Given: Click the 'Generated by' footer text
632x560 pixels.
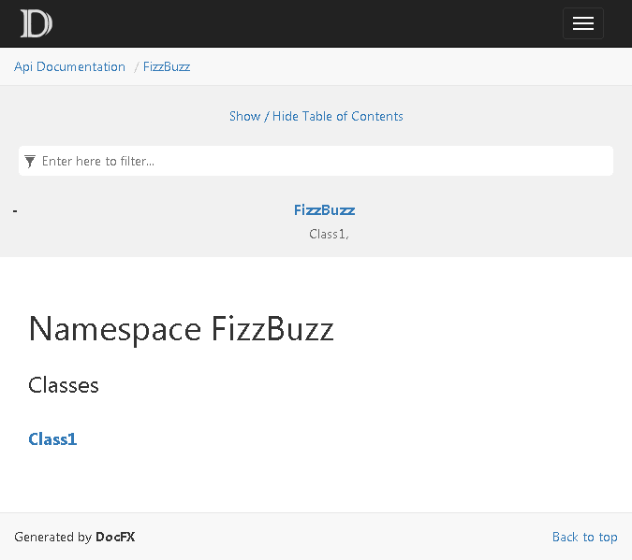Looking at the screenshot, I should click(52, 537).
